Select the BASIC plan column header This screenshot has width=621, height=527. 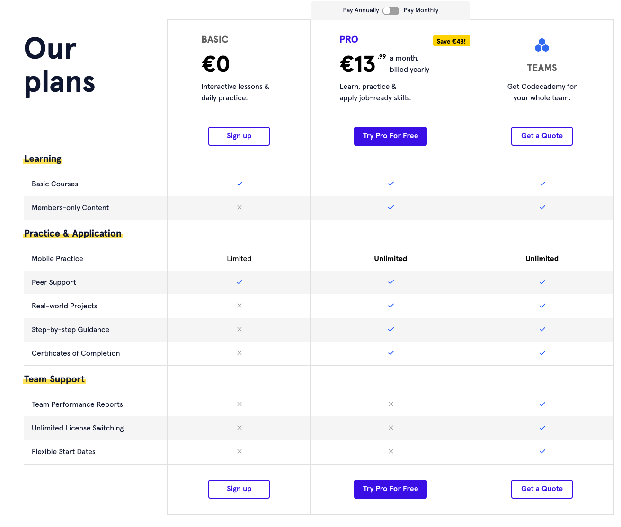[x=215, y=39]
